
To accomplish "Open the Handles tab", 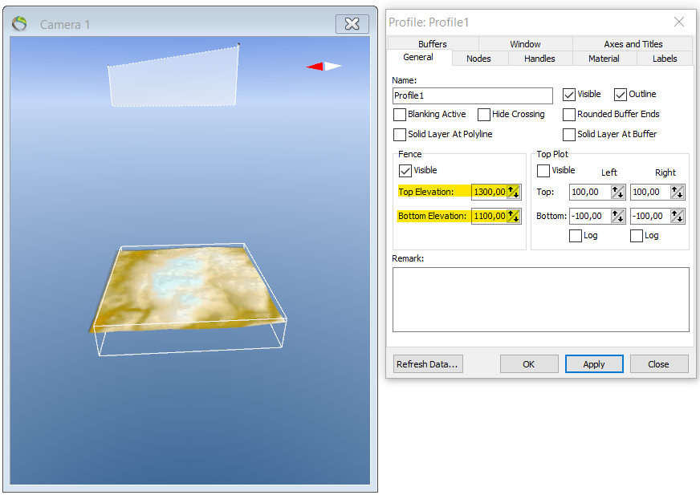I will click(x=539, y=59).
